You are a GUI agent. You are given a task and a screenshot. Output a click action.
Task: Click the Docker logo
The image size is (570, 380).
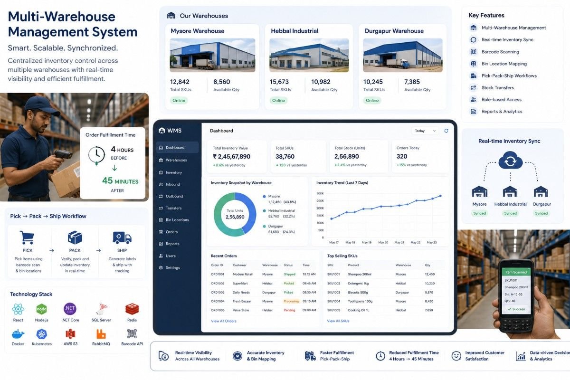tap(18, 334)
